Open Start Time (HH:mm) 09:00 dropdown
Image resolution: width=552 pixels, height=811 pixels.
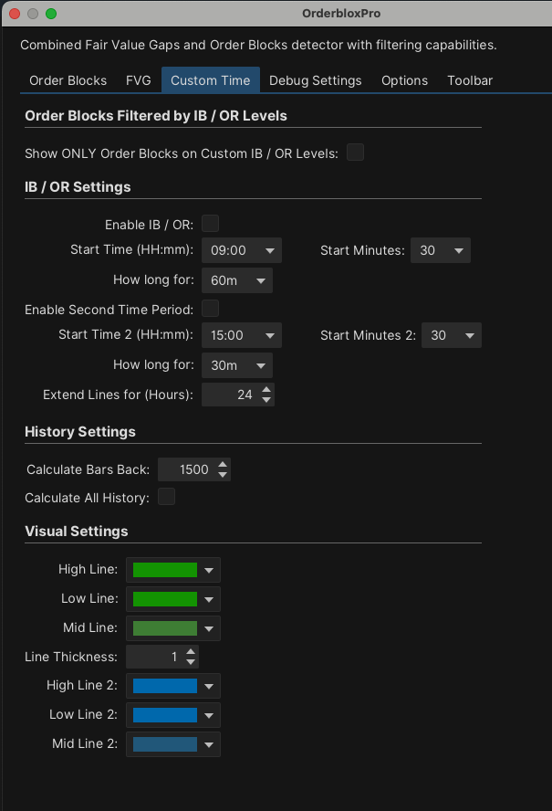[x=244, y=250]
